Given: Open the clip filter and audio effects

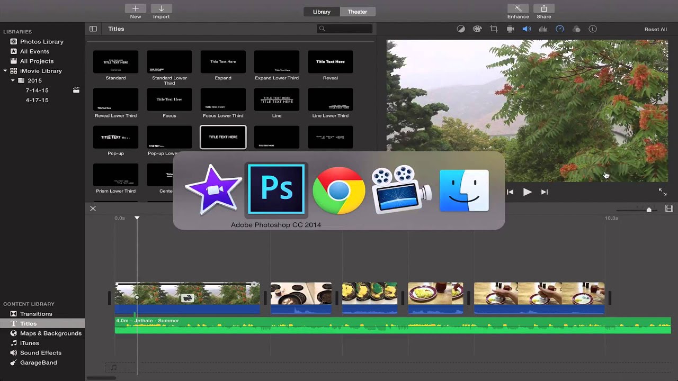Looking at the screenshot, I should (576, 29).
